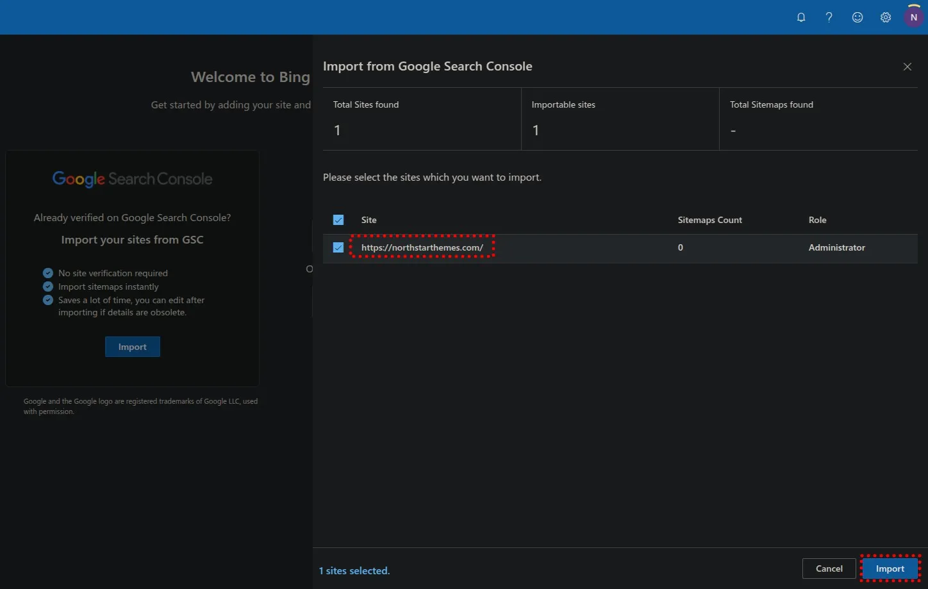The image size is (928, 589).
Task: Click the Cancel button
Action: coord(829,568)
